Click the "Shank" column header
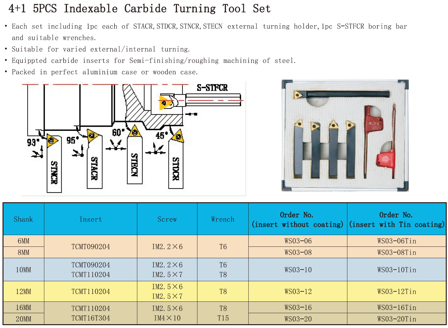Image resolution: width=448 pixels, height=328 pixels. pos(23,219)
